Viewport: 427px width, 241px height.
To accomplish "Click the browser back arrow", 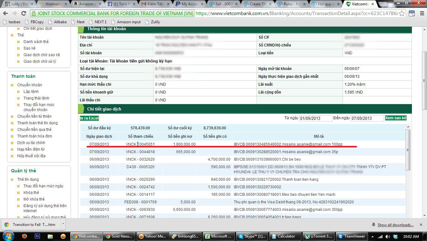I will [6, 13].
